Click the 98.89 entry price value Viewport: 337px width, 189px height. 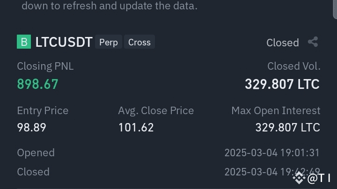pyautogui.click(x=31, y=127)
